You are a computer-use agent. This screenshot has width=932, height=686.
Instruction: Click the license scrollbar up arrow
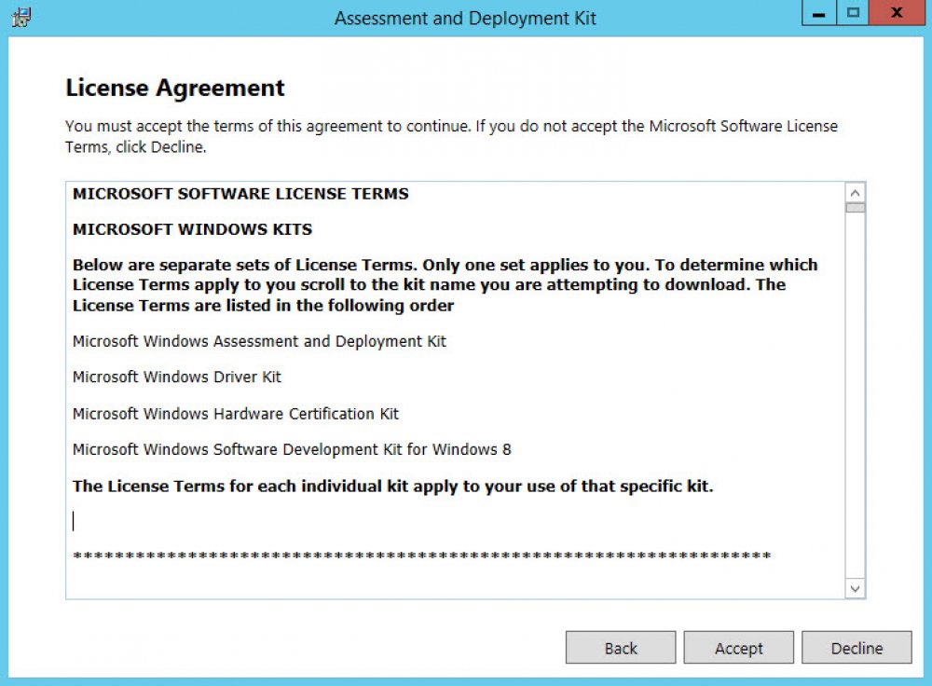click(855, 193)
